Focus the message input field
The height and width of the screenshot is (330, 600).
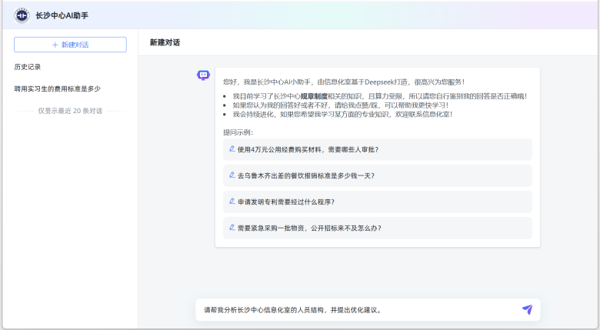tap(360, 310)
